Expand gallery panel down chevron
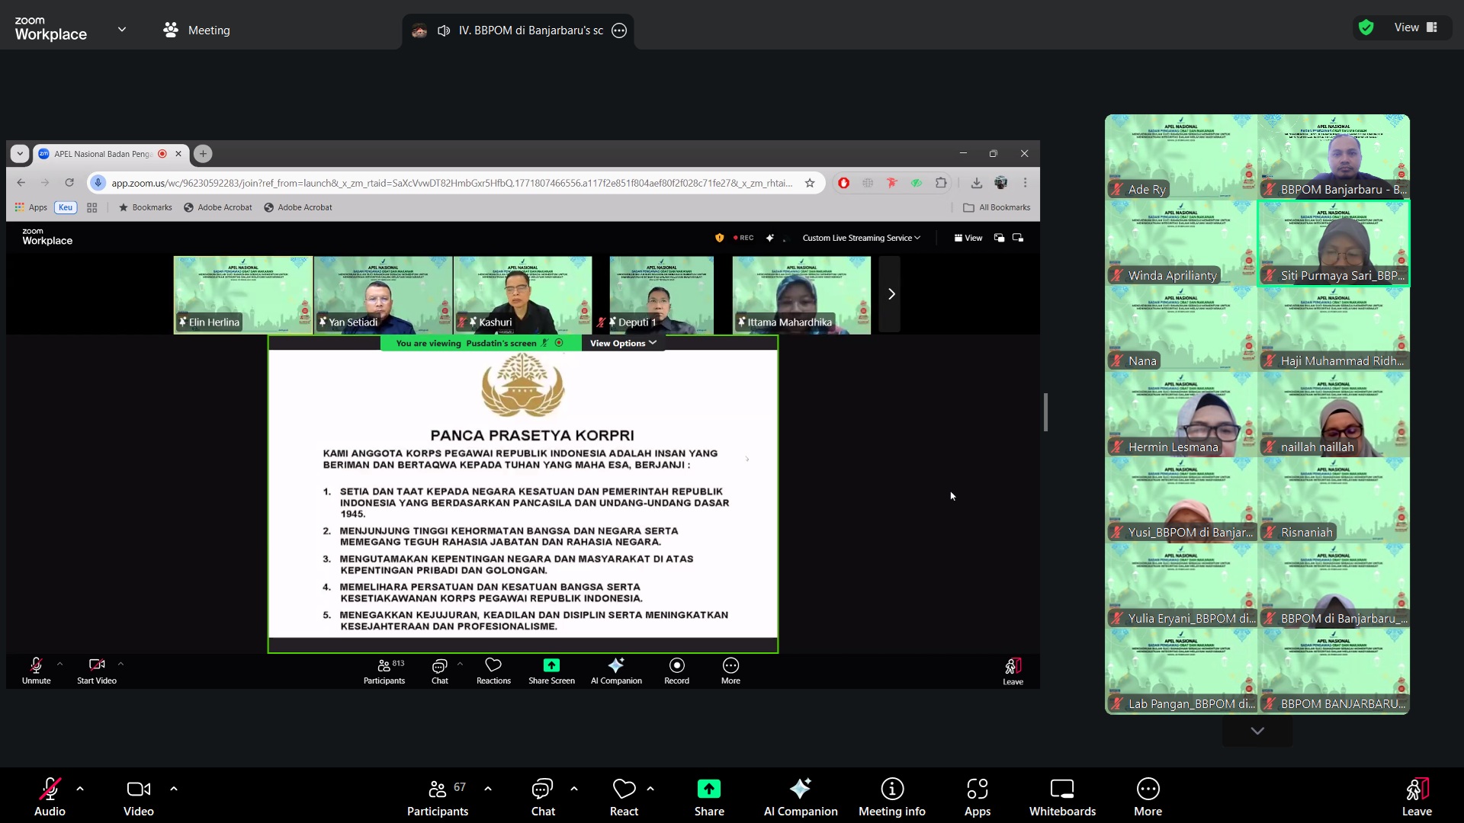Viewport: 1464px width, 823px height. pyautogui.click(x=1257, y=731)
